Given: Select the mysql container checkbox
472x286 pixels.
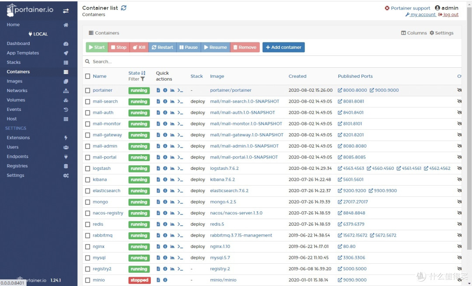Looking at the screenshot, I should point(87,258).
